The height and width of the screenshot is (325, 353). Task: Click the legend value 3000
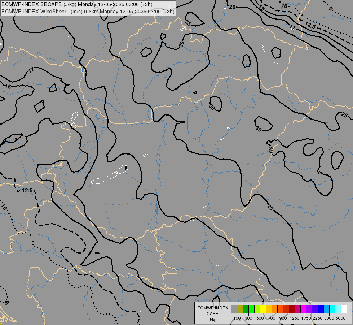329,318
